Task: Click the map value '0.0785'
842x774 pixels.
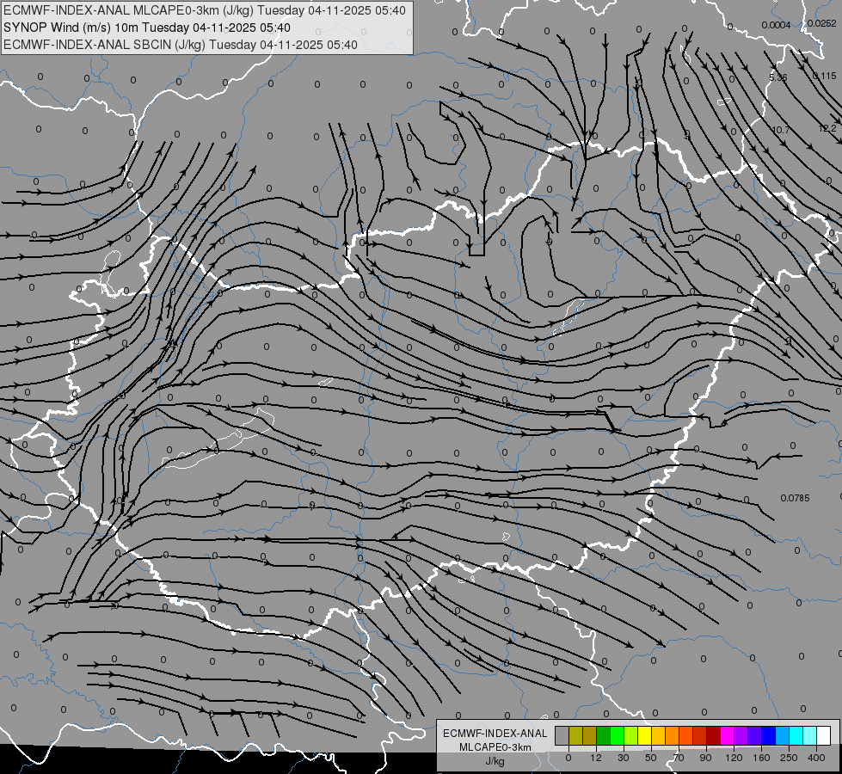Action: point(795,498)
